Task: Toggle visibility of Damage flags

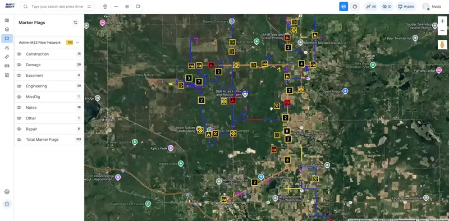Action: pos(19,65)
